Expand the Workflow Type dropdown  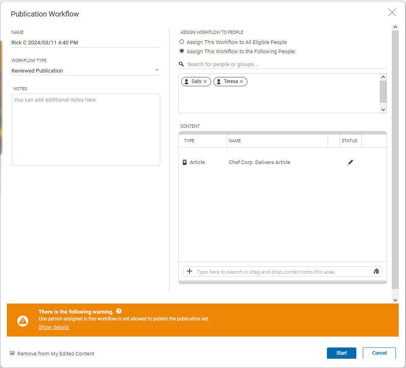[157, 70]
